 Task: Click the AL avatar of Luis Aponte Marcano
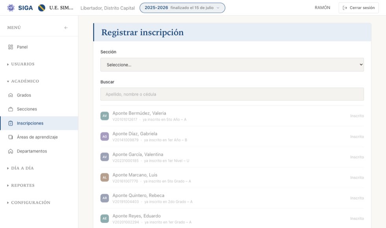point(105,177)
